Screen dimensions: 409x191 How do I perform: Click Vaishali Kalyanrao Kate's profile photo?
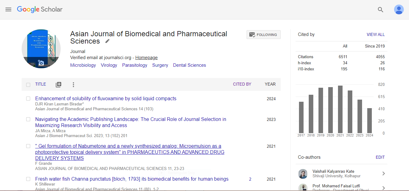303,174
